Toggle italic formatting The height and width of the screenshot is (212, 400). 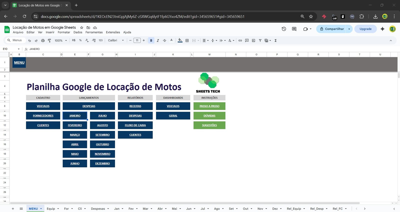[x=158, y=40]
